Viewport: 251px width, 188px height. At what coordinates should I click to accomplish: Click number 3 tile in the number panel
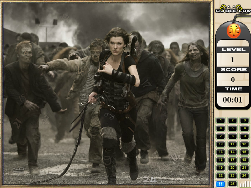[x=244, y=120]
